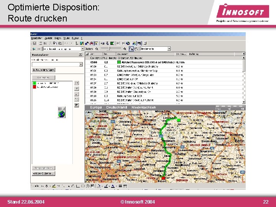Click the address search text field
Screen dimensions: 276x207
coord(62,49)
